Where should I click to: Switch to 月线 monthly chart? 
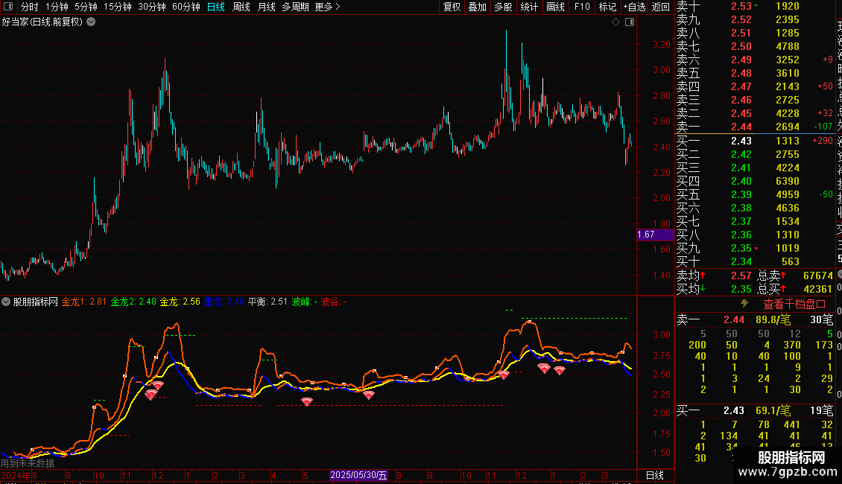click(x=266, y=7)
